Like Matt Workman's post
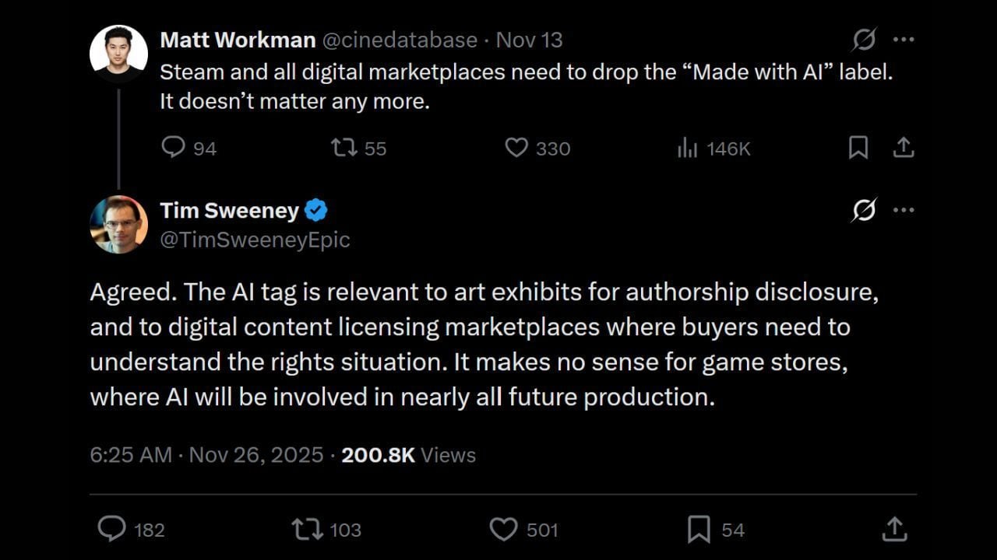Screen dimensions: 997x560 (x=516, y=147)
